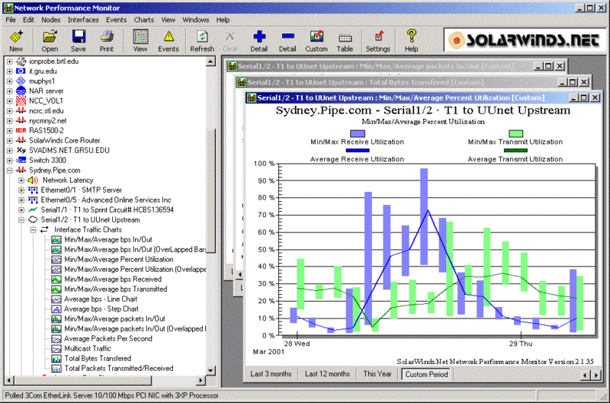The width and height of the screenshot is (610, 403).
Task: Select Min/Max/Average bps Received tree entry
Action: click(x=113, y=280)
